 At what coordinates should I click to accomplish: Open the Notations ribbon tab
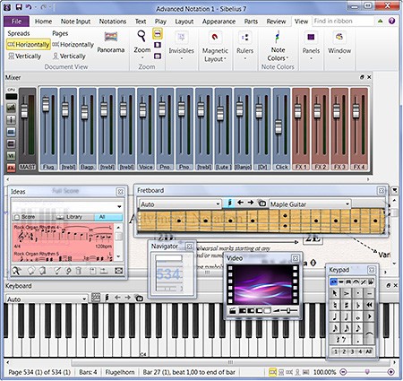(113, 22)
